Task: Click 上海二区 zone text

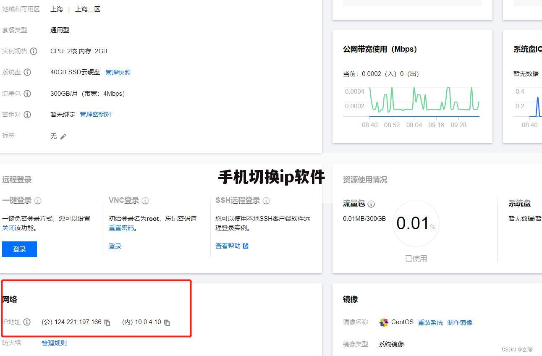Action: [88, 9]
